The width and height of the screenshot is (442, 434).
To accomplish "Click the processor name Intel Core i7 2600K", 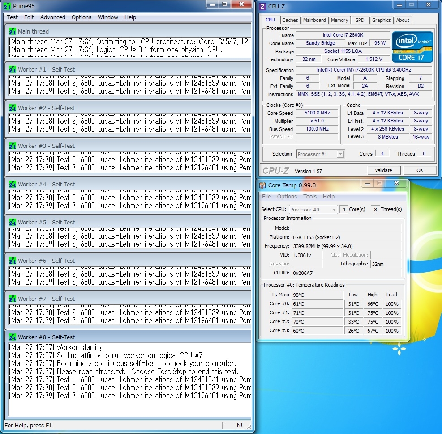I will [343, 35].
